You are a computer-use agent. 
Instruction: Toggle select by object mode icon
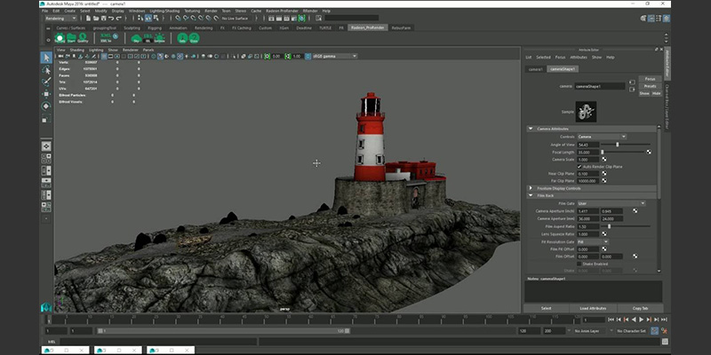(148, 18)
